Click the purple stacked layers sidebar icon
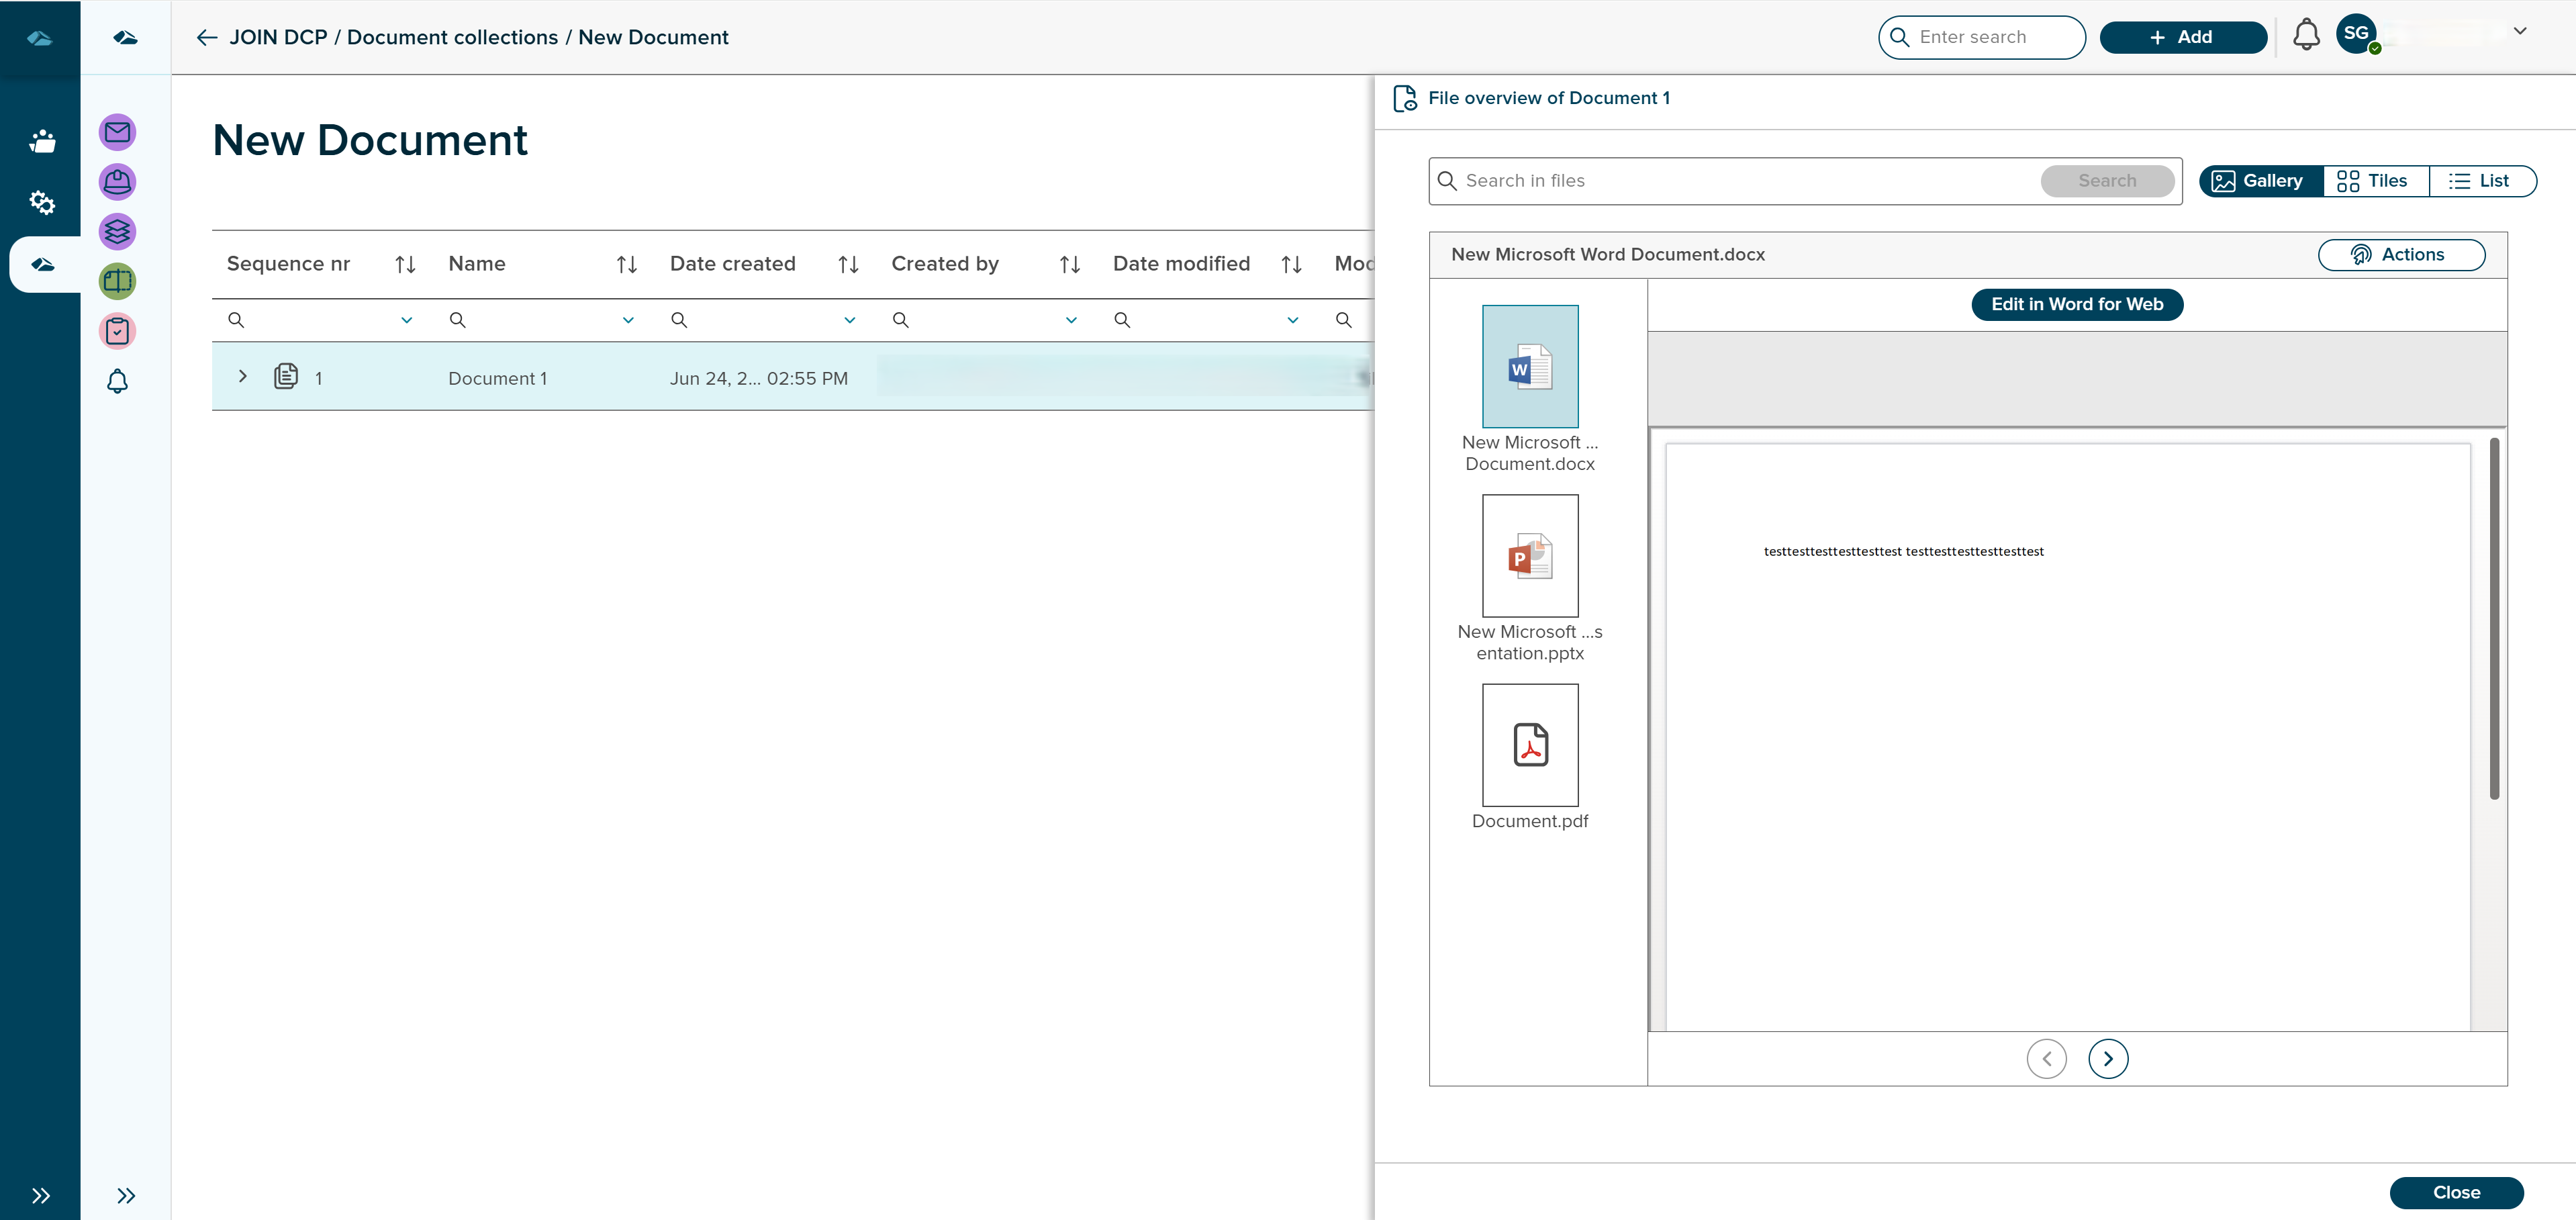This screenshot has width=2576, height=1220. tap(117, 232)
